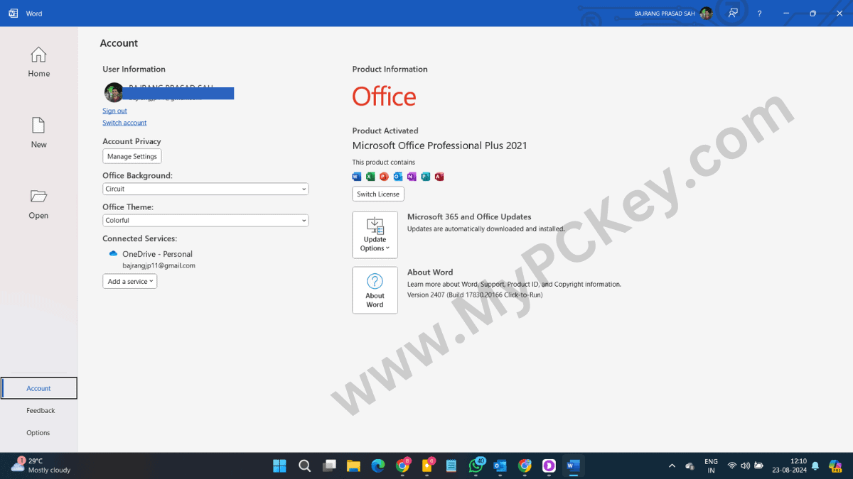This screenshot has height=479, width=853.
Task: Click the Microsoft 365 and Office Updates heading
Action: 469,217
